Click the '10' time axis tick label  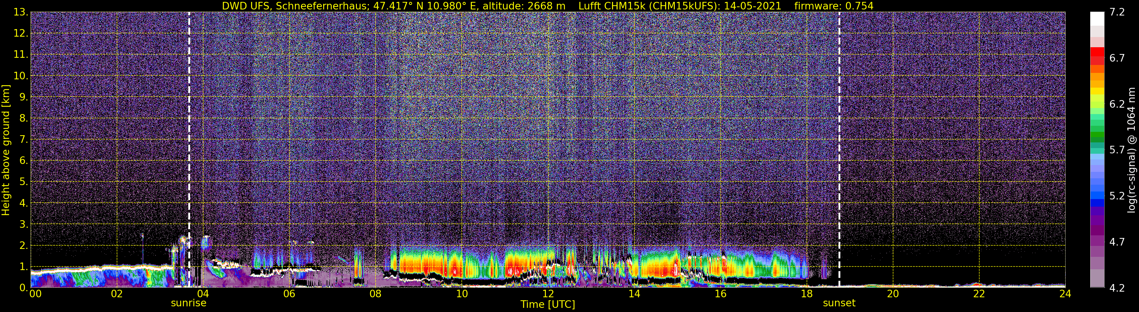click(462, 294)
